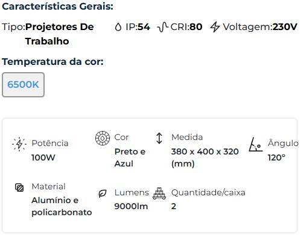
Task: Click the Material layers icon
Action: pos(19,188)
